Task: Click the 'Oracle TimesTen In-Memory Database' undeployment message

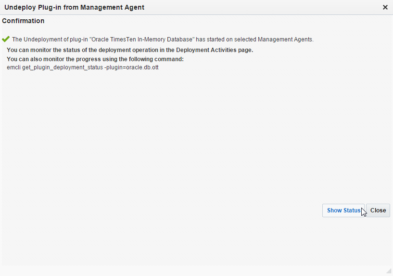Action: tap(163, 39)
